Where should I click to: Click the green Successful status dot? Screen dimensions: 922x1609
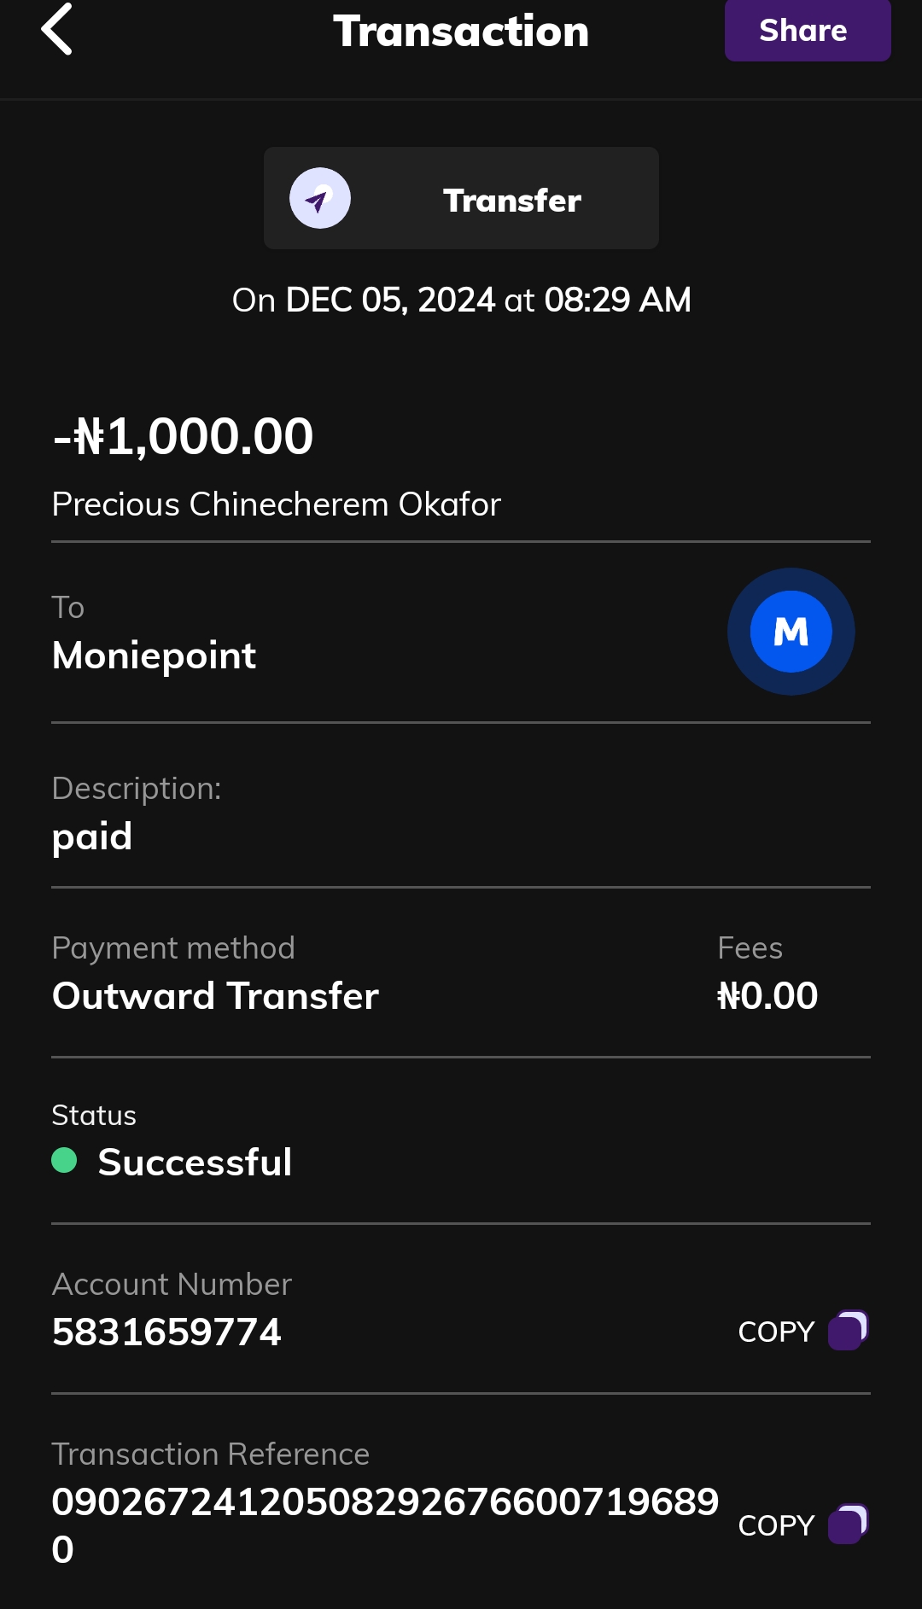(64, 1160)
